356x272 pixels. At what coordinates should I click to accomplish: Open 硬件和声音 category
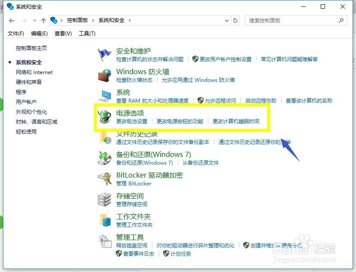29,82
